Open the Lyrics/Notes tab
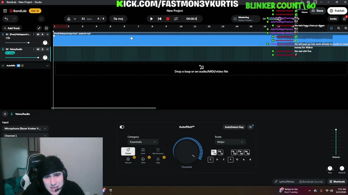 click(x=284, y=182)
